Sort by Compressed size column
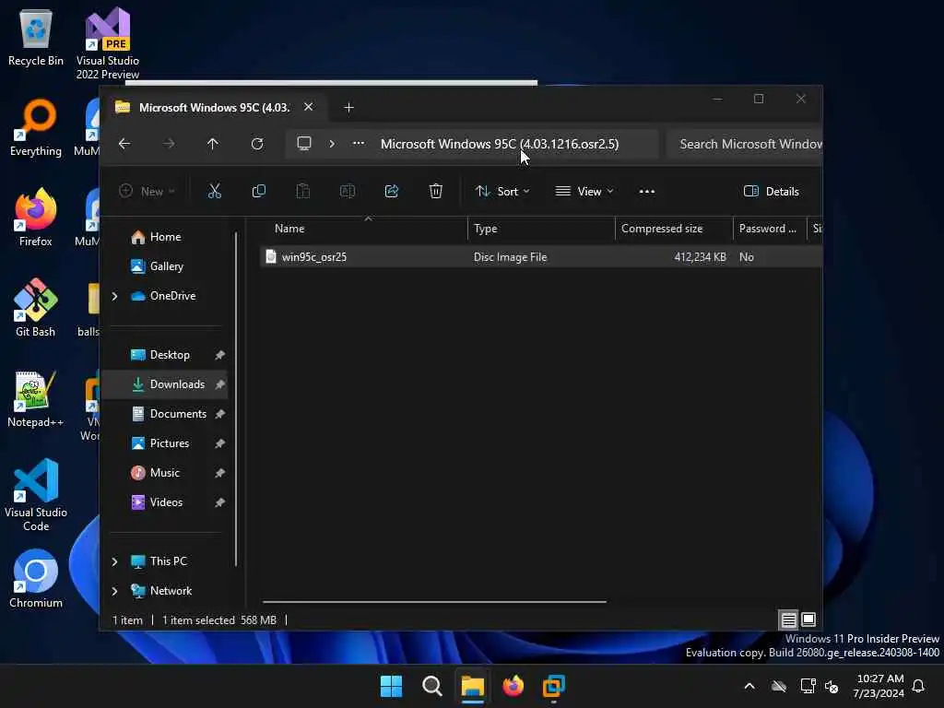The height and width of the screenshot is (708, 944). [662, 229]
